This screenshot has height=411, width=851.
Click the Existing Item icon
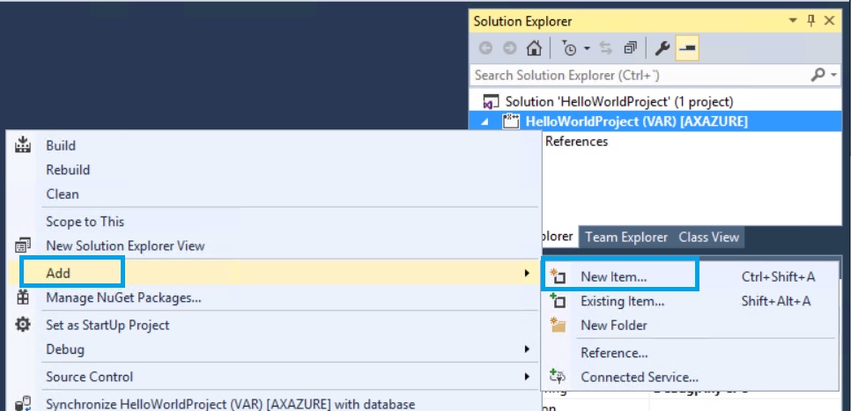click(x=558, y=300)
